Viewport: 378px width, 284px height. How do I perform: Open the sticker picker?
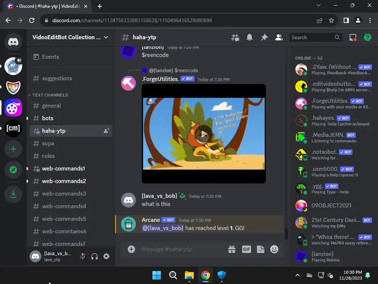pos(261,249)
